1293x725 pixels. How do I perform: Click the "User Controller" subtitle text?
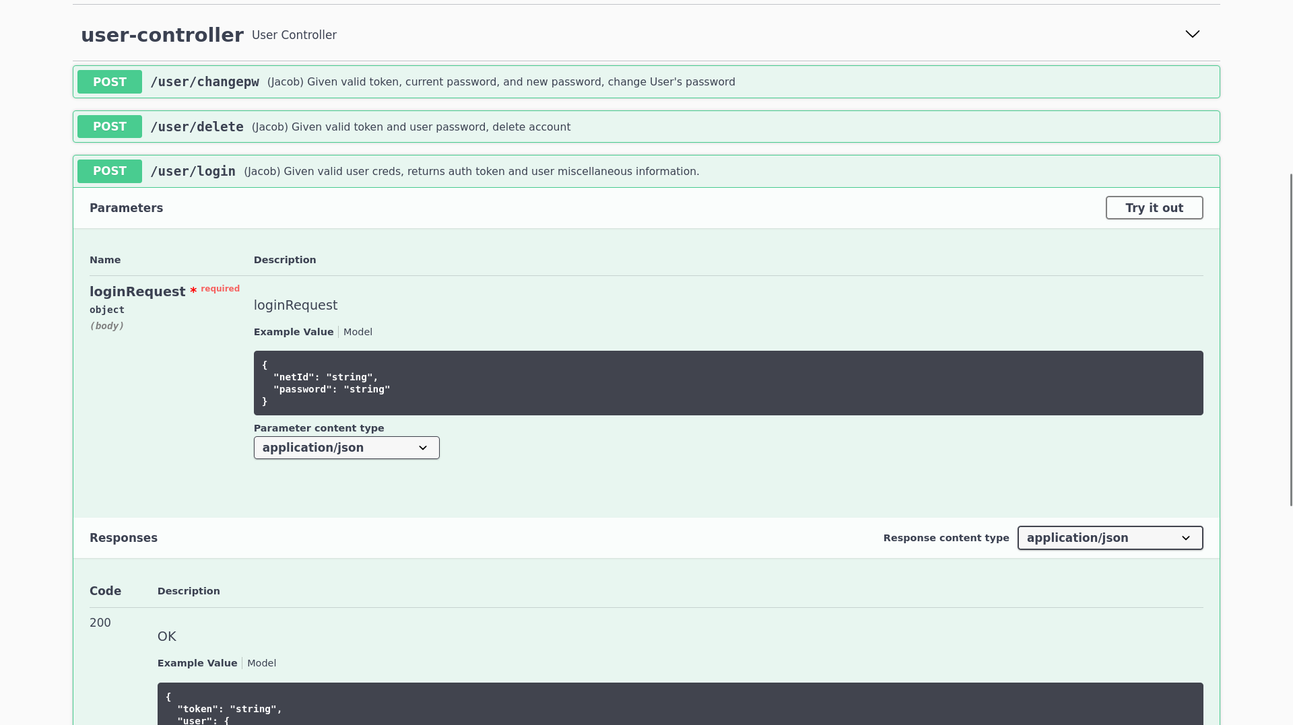click(294, 35)
